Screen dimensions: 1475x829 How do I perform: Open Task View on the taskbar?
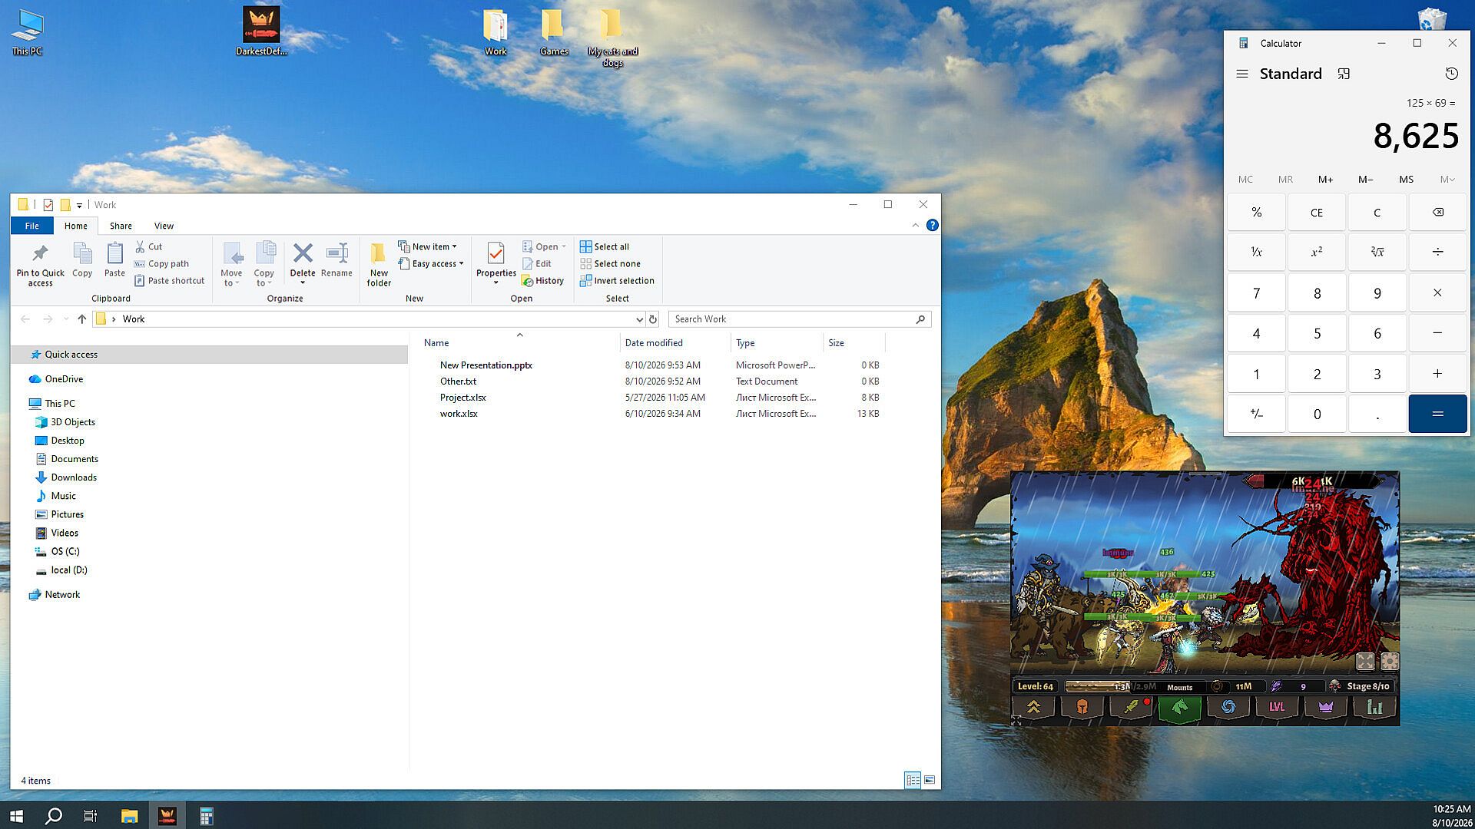[x=90, y=815]
